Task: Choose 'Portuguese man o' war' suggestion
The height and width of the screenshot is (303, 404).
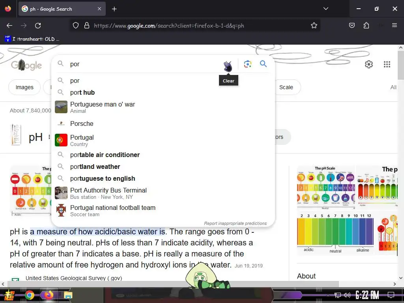Action: (x=163, y=107)
